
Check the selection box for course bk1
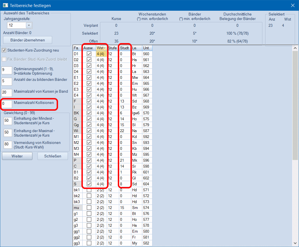pyautogui.click(x=89, y=190)
